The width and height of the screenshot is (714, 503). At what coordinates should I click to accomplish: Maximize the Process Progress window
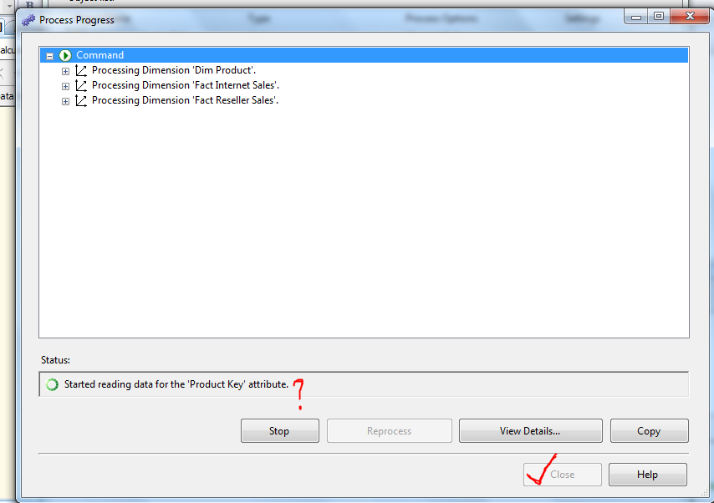coord(659,17)
